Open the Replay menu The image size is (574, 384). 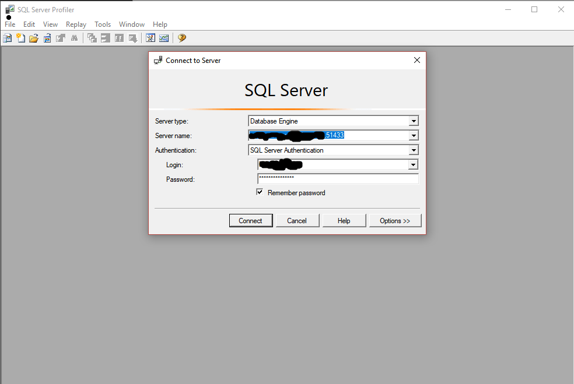76,24
